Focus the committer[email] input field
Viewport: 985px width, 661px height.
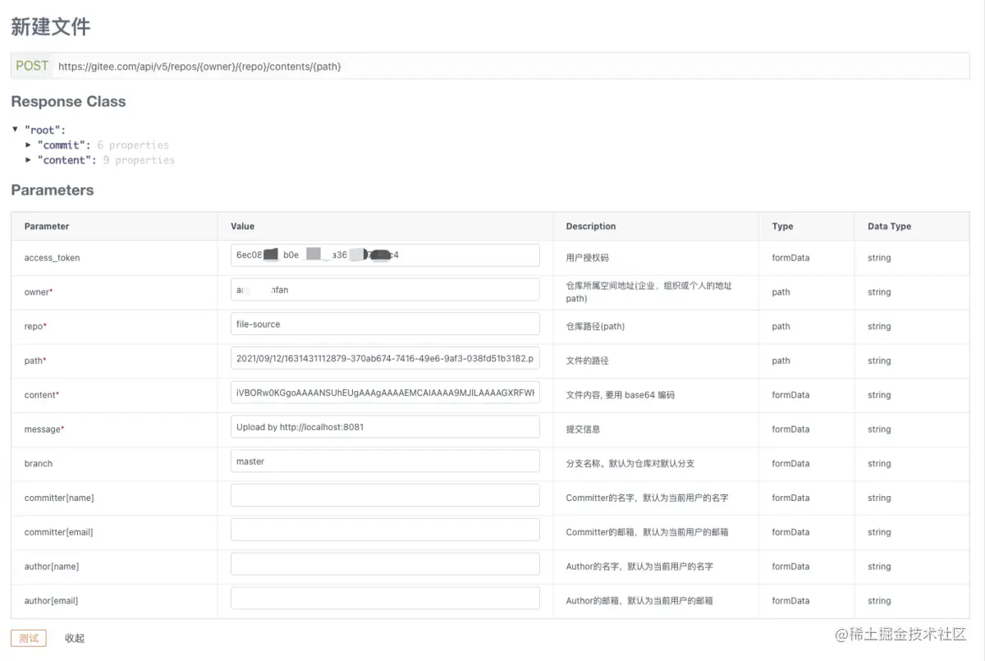384,530
